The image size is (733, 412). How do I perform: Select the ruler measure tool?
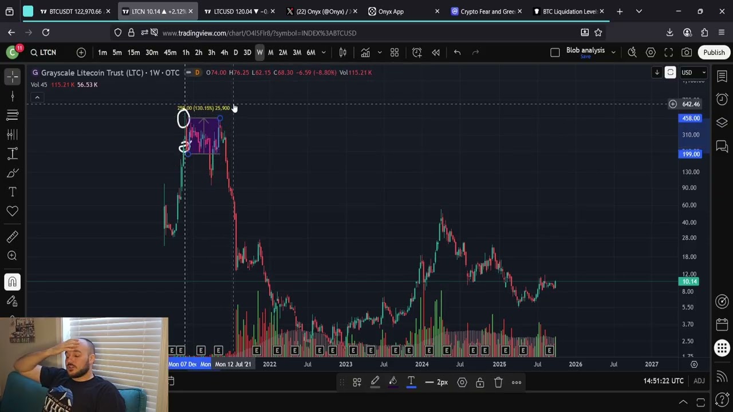(13, 236)
